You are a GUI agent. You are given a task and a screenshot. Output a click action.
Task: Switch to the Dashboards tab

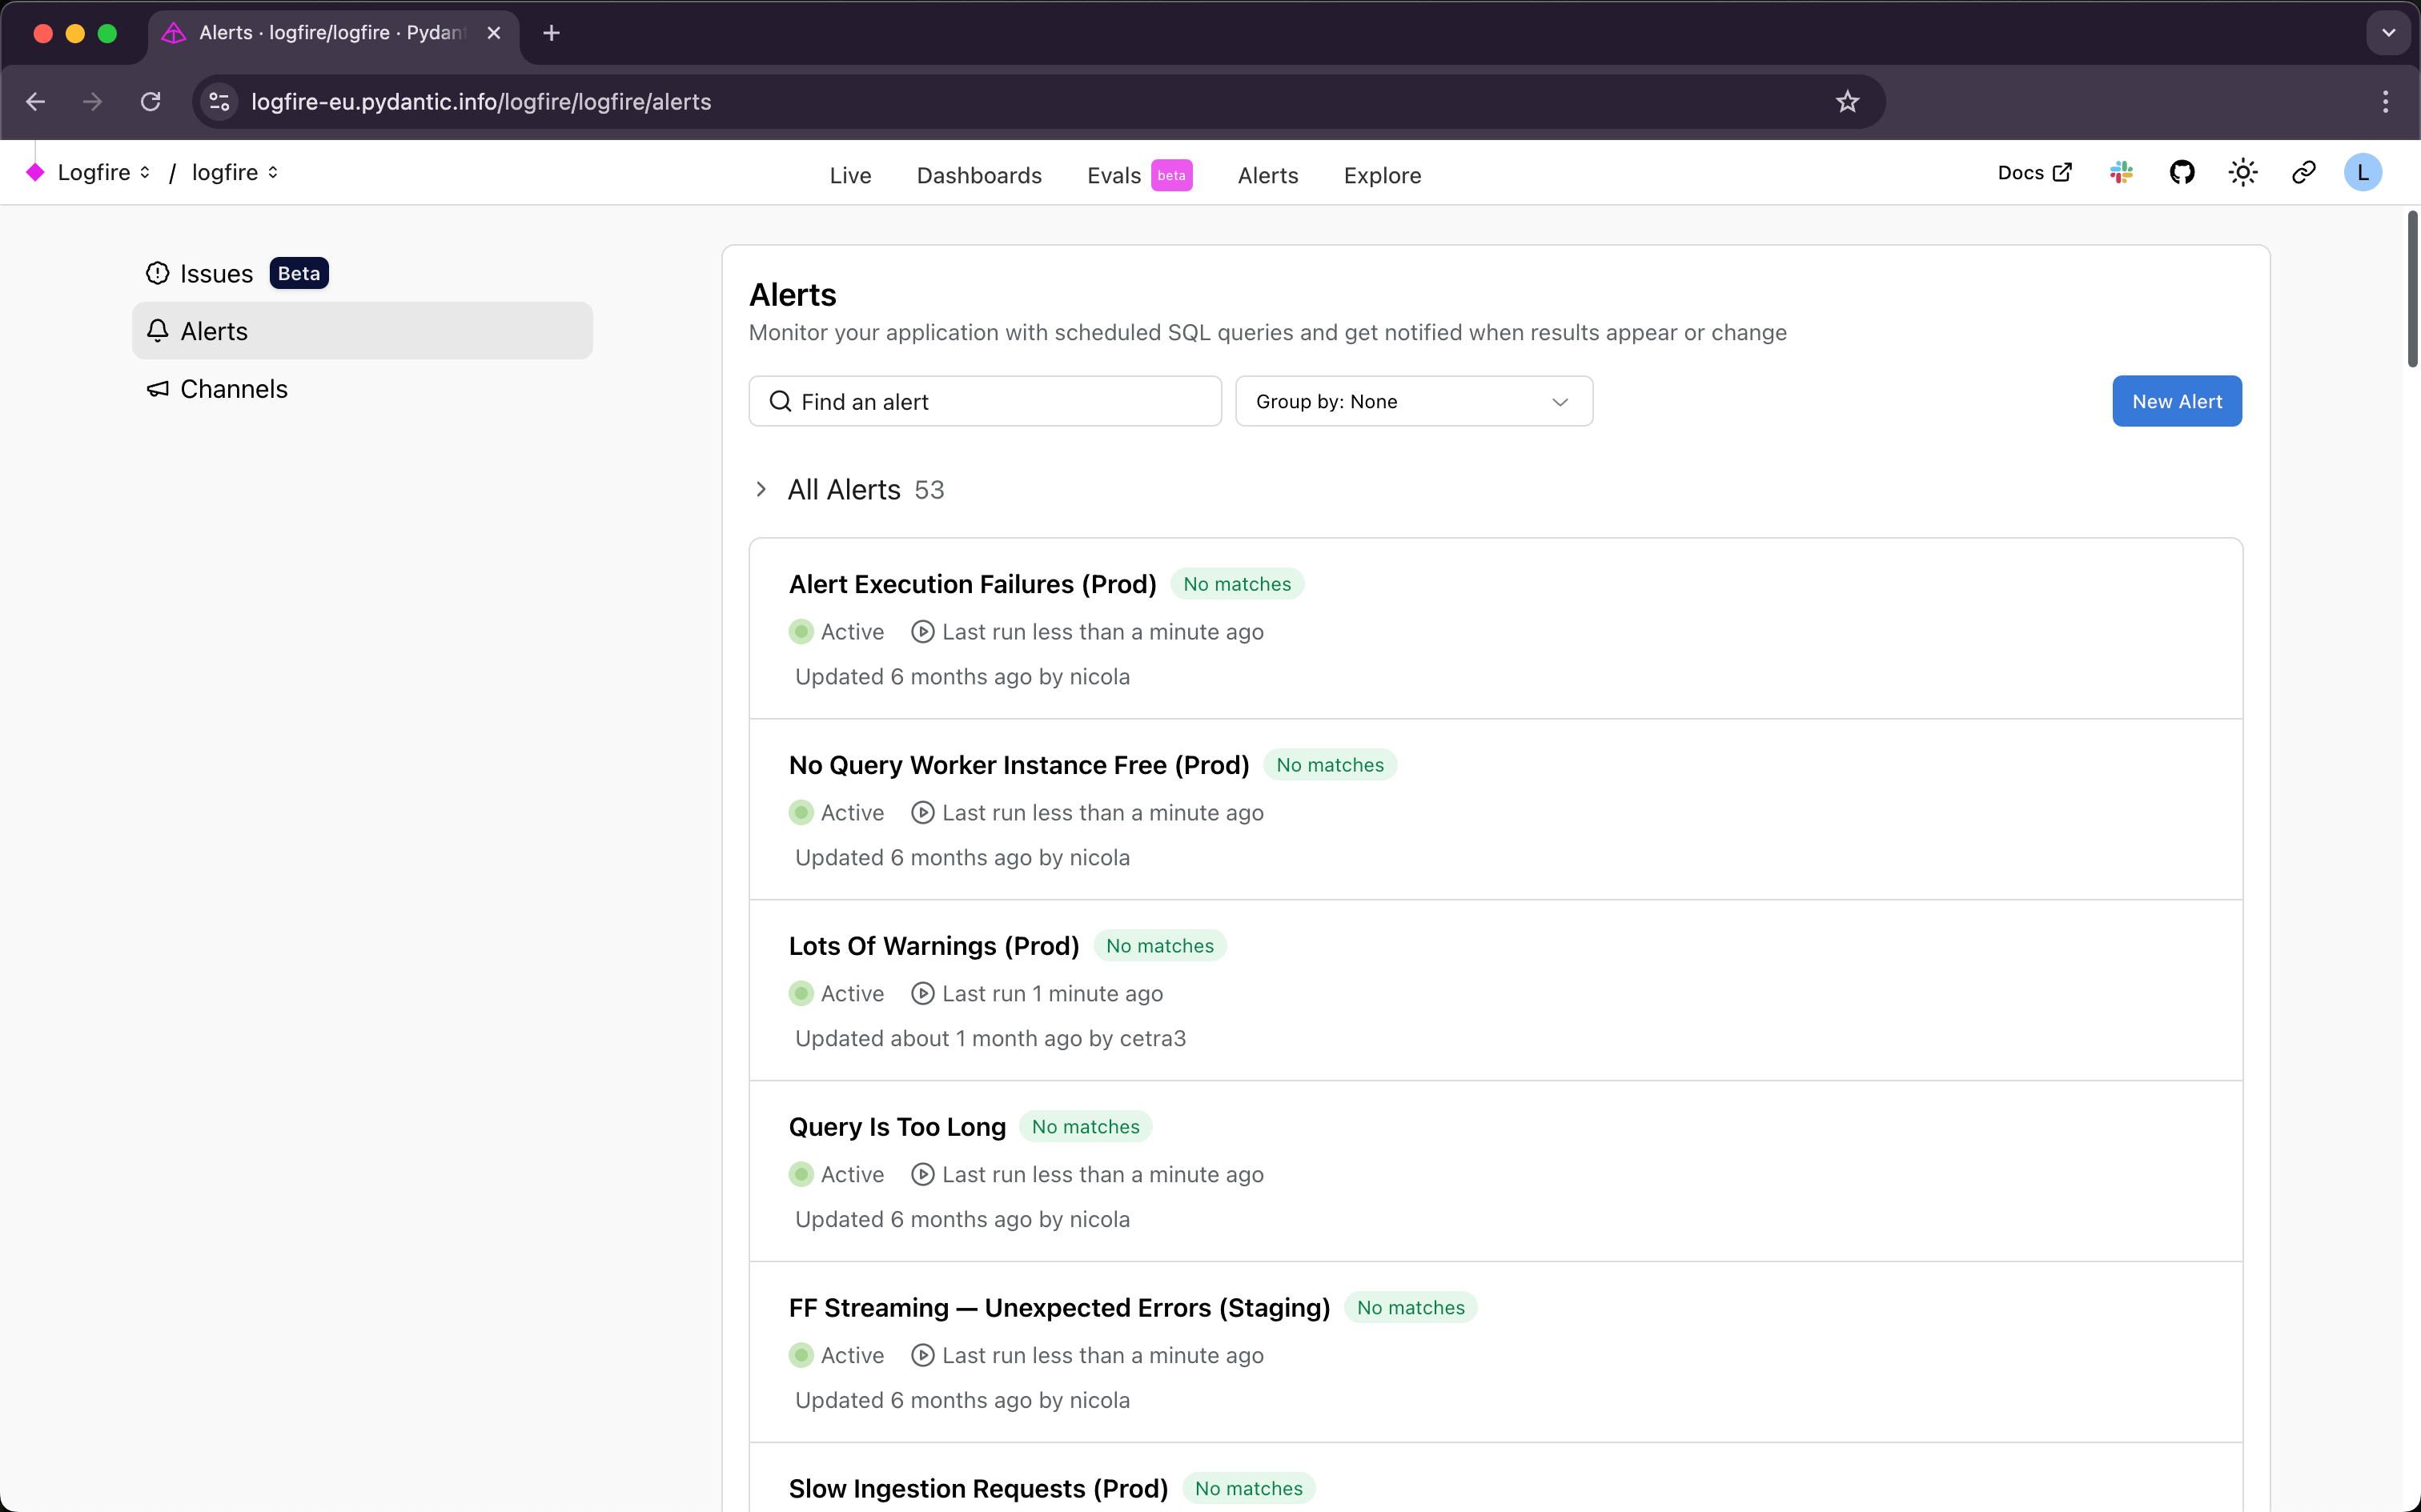point(978,176)
